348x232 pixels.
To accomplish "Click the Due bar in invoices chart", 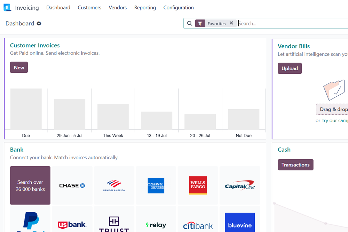I will [x=26, y=109].
